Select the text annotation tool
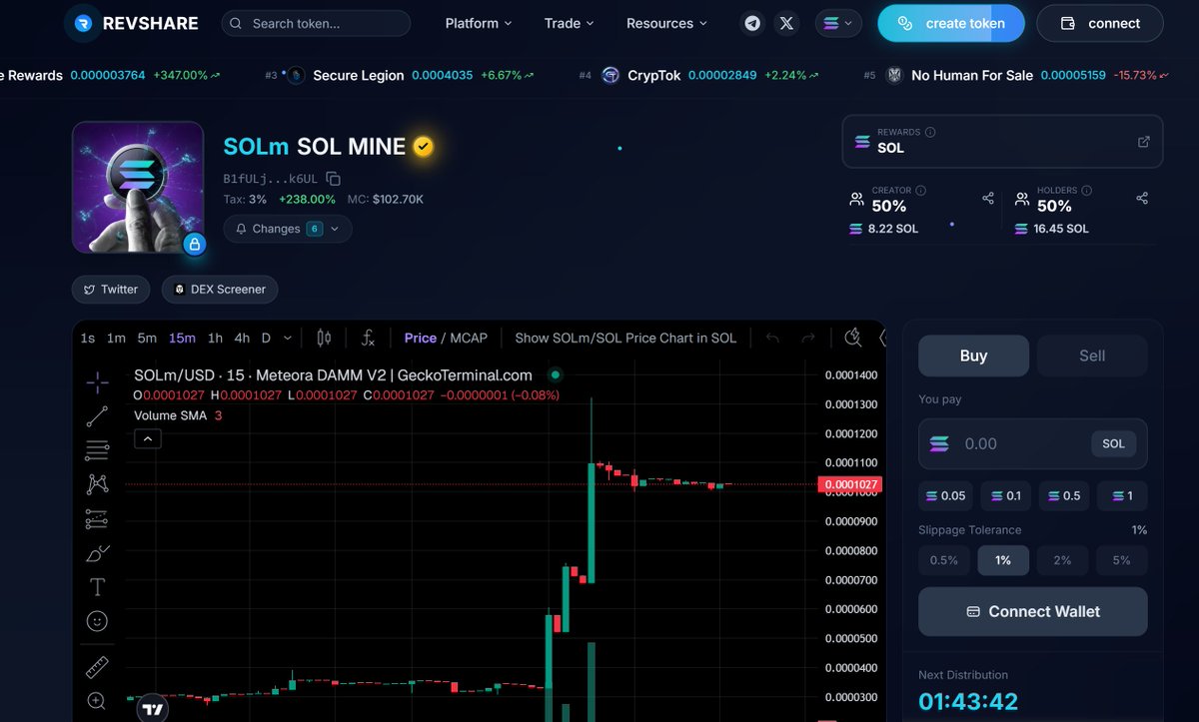Screen dimensions: 1199x722 [x=97, y=587]
